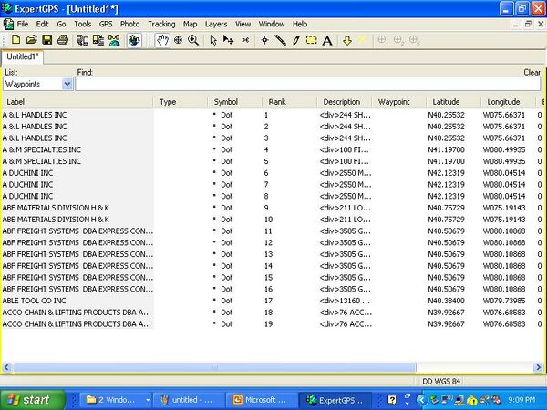Switch to the Microsoft taskbar window
Screen dimensions: 547x410
point(262,400)
